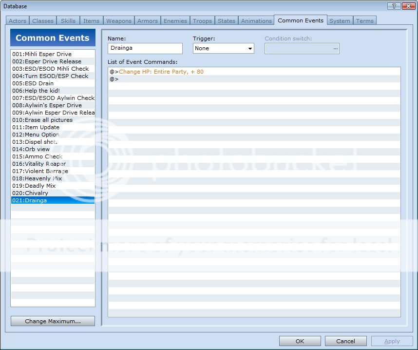418x350 pixels.
Task: Select 010:Erase all pictures event
Action: (x=42, y=120)
